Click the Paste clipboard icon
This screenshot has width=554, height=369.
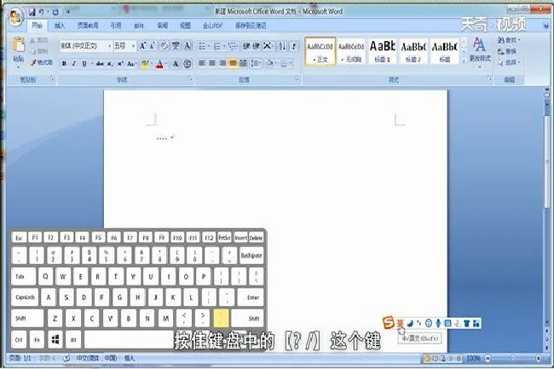[x=19, y=45]
